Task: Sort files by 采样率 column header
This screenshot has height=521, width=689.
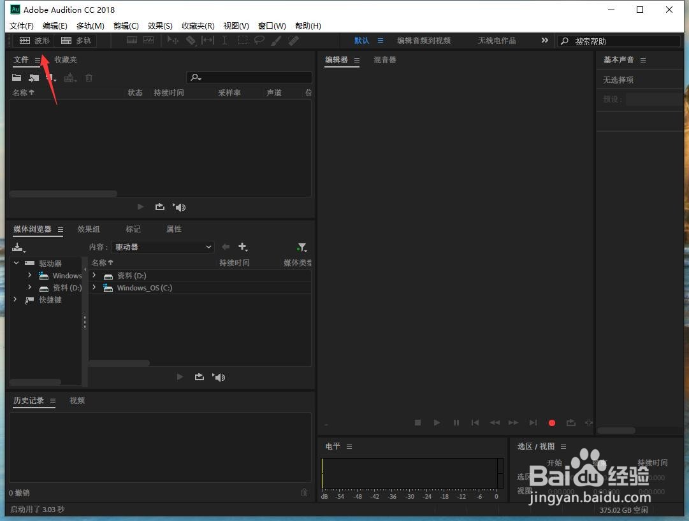Action: coord(229,92)
